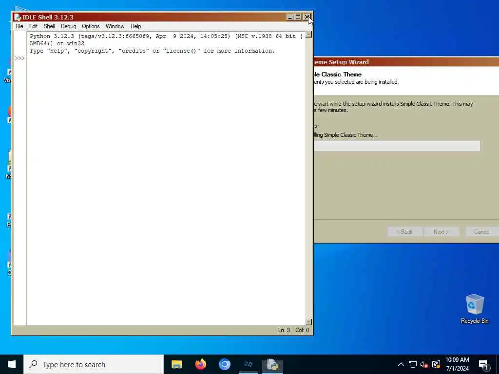Viewport: 499px width, 374px height.
Task: Click the IDLE Shell title bar Python icon
Action: coord(18,17)
